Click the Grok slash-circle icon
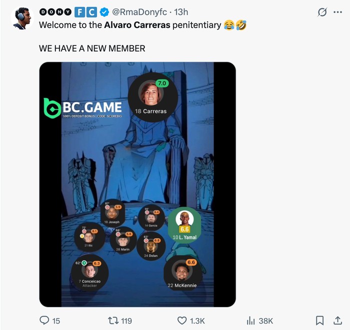The width and height of the screenshot is (350, 330). 322,12
